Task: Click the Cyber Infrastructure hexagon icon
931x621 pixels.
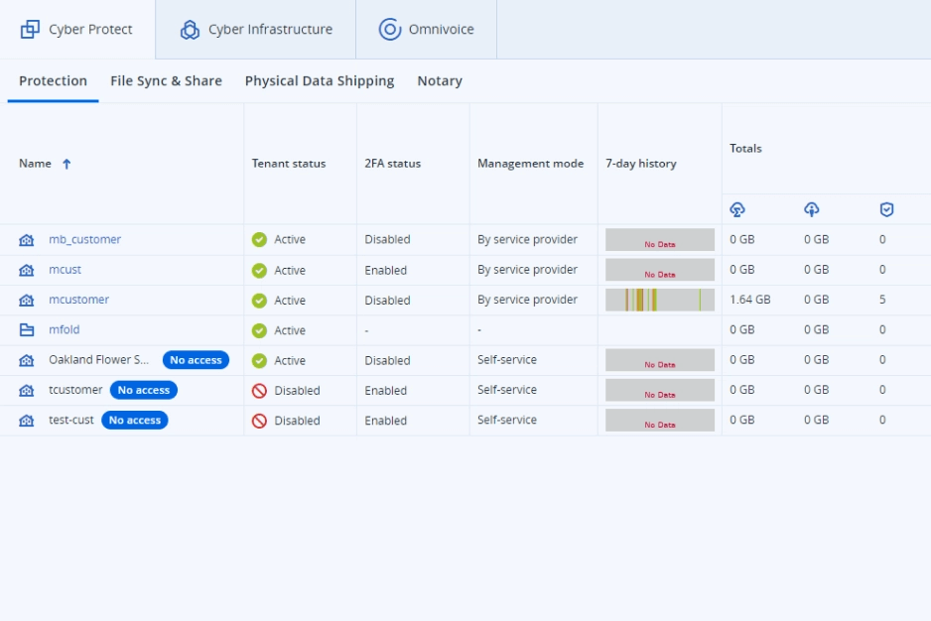Action: [190, 30]
